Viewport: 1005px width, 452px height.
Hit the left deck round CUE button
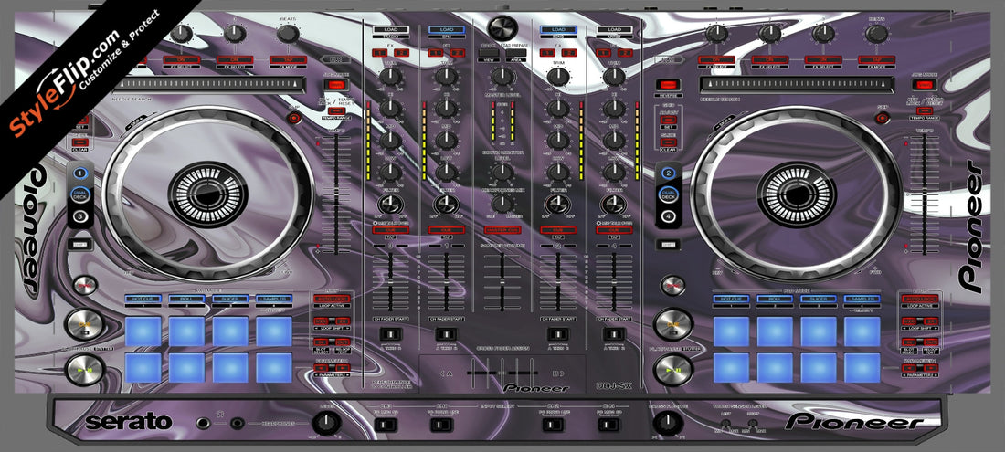coord(85,324)
